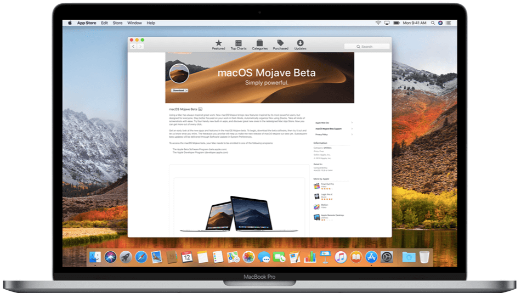The image size is (521, 293).
Task: Click the App Store search field
Action: coord(366,47)
